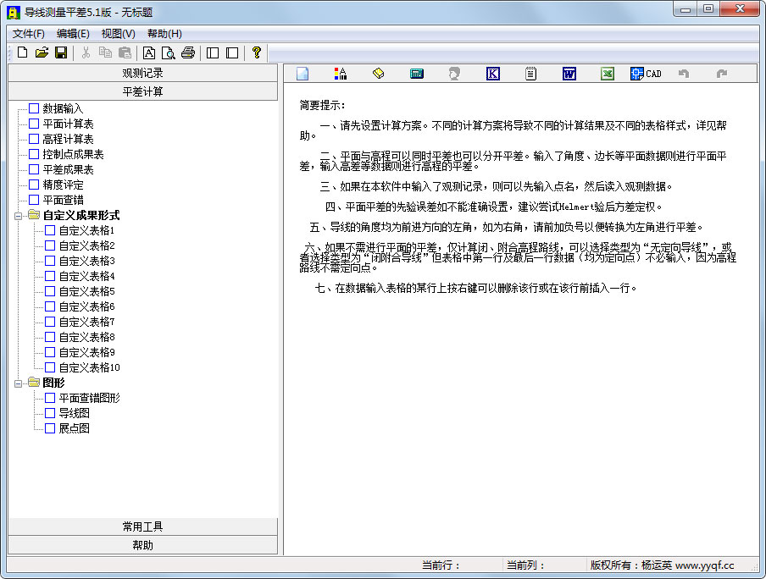
Task: Click the redo arrow icon
Action: [x=722, y=74]
